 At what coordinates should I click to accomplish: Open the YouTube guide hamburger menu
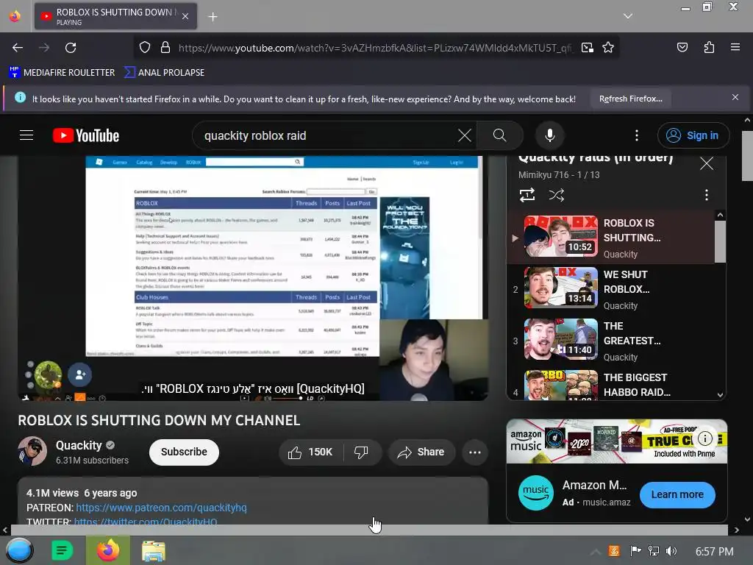tap(26, 135)
